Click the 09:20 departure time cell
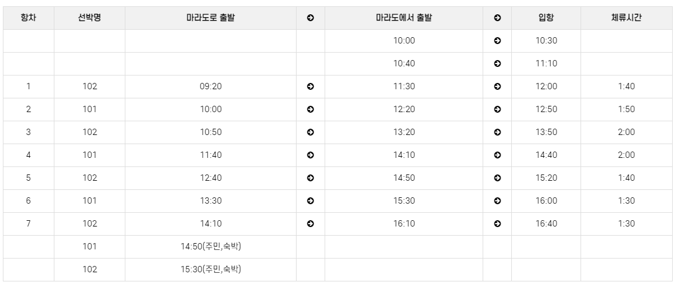The height and width of the screenshot is (286, 675). (x=211, y=86)
